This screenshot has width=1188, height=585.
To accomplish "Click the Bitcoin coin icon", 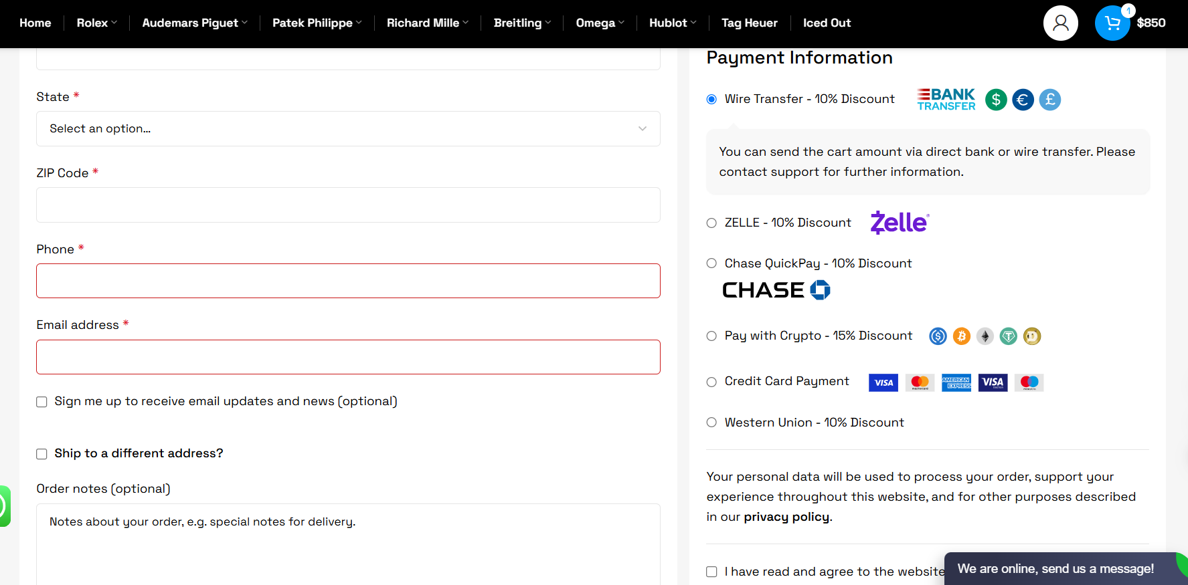I will pyautogui.click(x=962, y=336).
